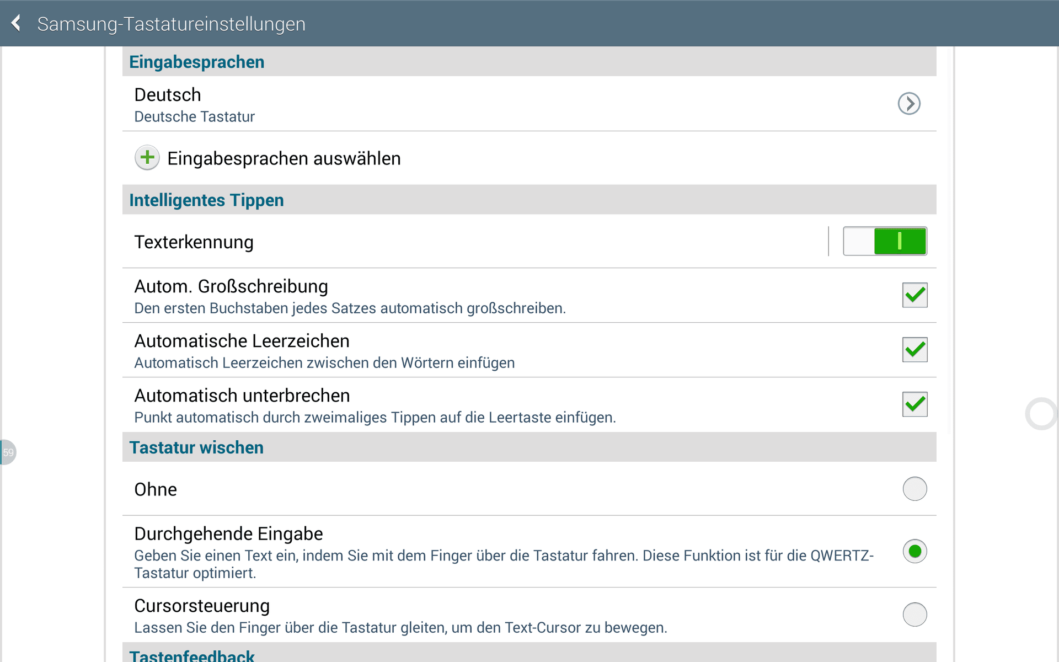Screen dimensions: 1059x662
Task: Tap Cursorsteuerung title text
Action: [x=202, y=606]
